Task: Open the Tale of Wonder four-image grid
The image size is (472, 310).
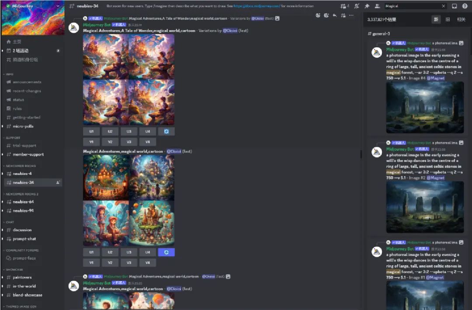Action: (128, 80)
